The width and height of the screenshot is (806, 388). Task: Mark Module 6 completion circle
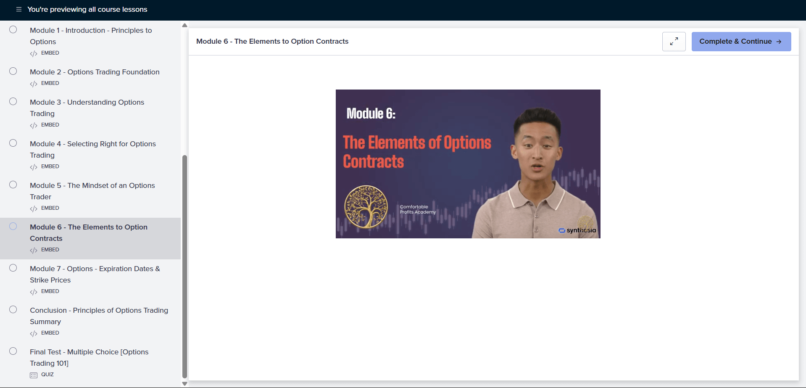coord(13,226)
